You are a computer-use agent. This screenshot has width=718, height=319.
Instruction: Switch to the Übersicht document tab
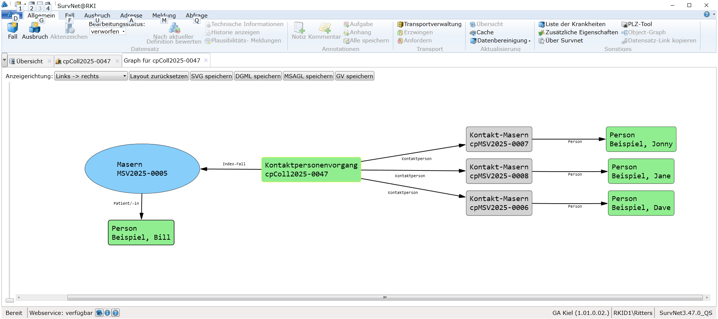coord(29,61)
